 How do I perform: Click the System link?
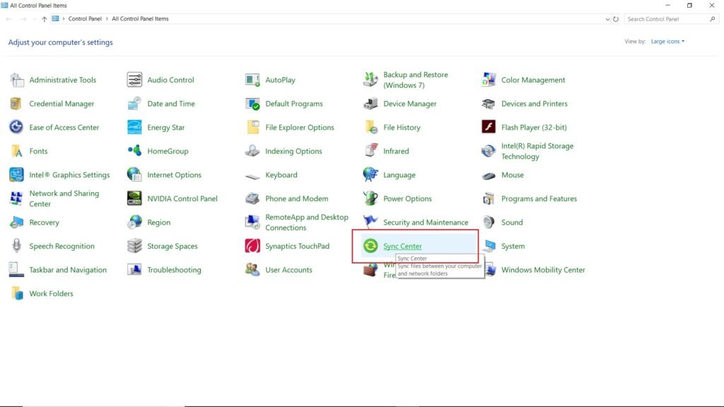click(513, 246)
